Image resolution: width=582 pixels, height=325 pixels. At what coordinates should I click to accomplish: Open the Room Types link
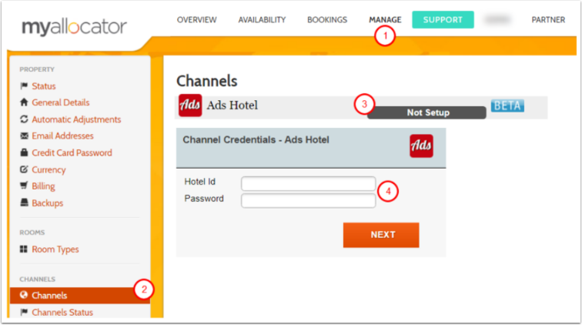click(55, 250)
